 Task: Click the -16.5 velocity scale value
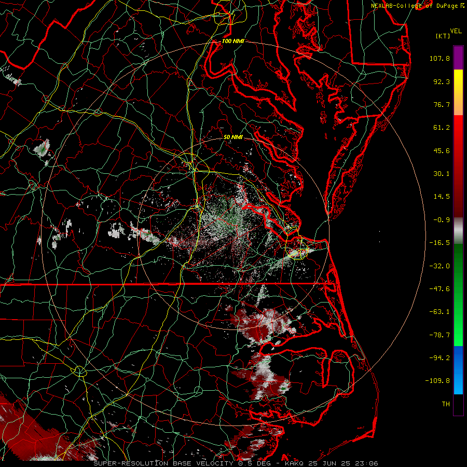click(439, 243)
